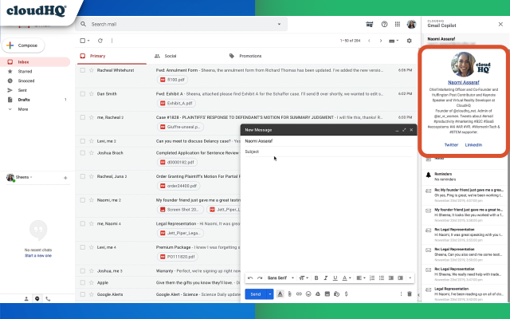510x319 pixels.
Task: Open the account profile picture
Action: (x=411, y=24)
